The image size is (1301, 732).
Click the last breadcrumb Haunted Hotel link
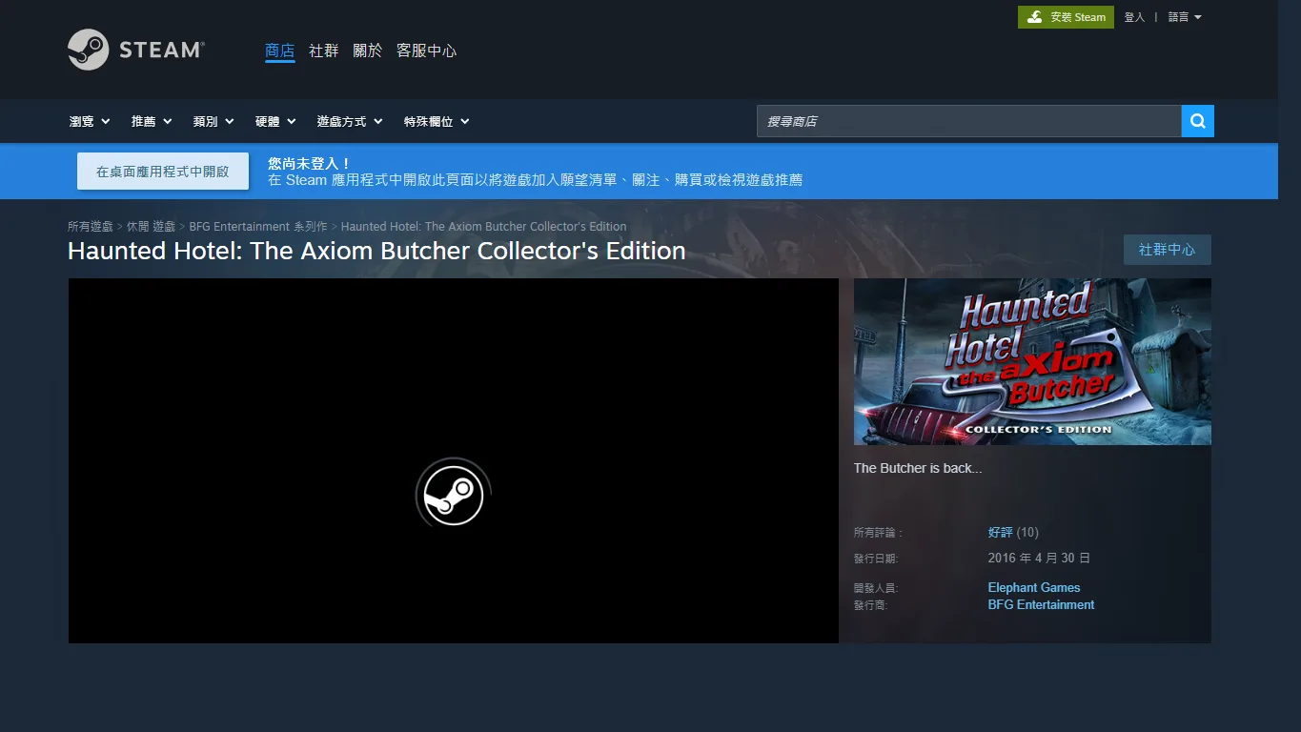coord(483,227)
